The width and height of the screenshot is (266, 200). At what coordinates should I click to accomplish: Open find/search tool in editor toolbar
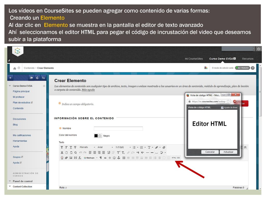pos(75,153)
